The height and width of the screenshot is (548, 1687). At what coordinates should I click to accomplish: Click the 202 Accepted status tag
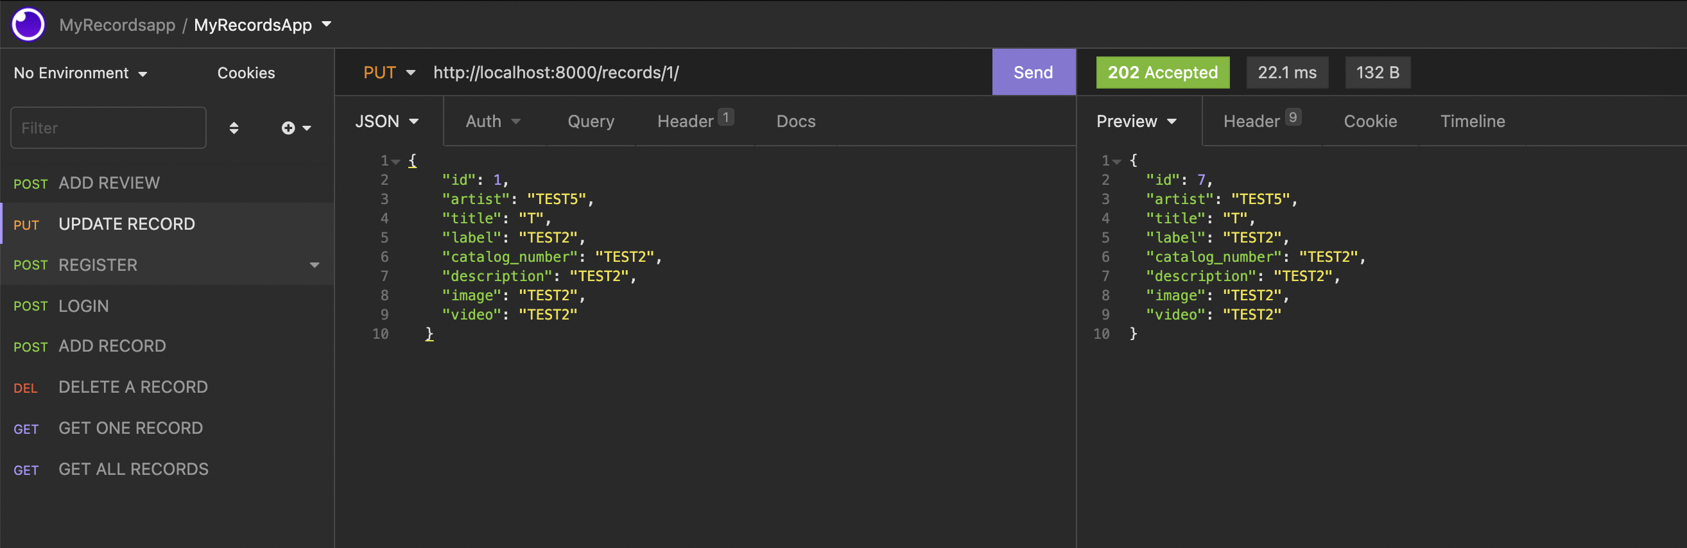(x=1163, y=72)
